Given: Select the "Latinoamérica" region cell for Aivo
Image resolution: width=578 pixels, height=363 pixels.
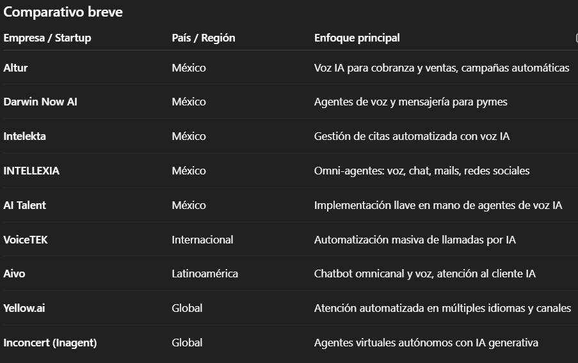Looking at the screenshot, I should pos(205,274).
